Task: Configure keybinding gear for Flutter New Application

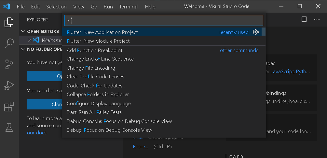Action: pyautogui.click(x=256, y=32)
